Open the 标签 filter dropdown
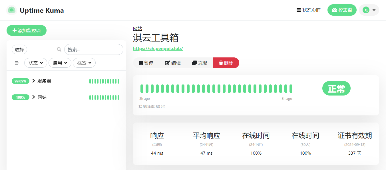This screenshot has height=170, width=386. coord(84,63)
